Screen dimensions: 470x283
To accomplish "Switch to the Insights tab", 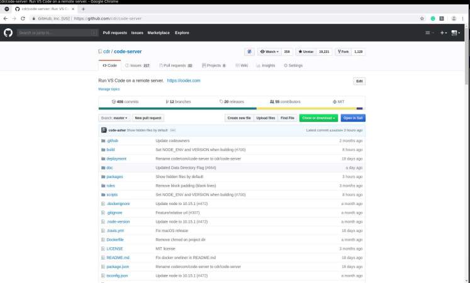I will [x=266, y=65].
